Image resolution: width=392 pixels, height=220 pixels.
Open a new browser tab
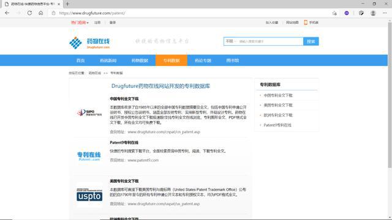[x=67, y=4]
